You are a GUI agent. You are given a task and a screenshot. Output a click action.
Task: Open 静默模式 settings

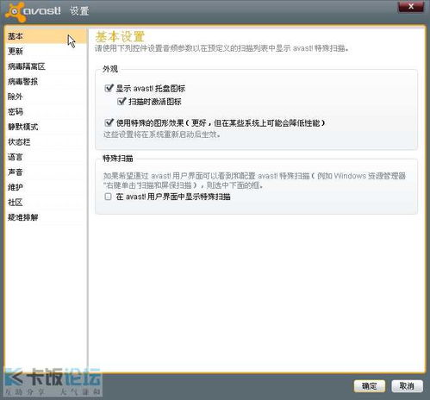(46, 127)
